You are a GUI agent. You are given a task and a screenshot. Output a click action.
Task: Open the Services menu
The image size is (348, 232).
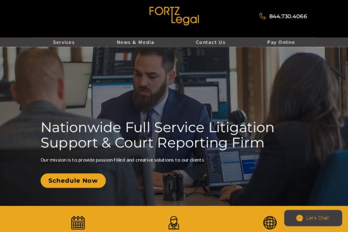point(64,42)
